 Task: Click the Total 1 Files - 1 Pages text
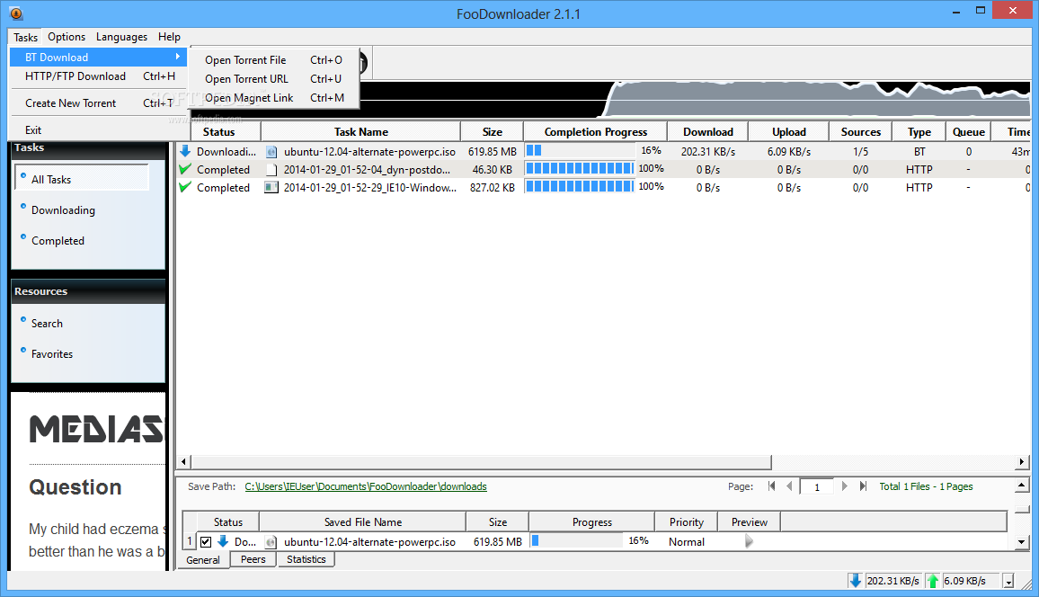point(926,486)
